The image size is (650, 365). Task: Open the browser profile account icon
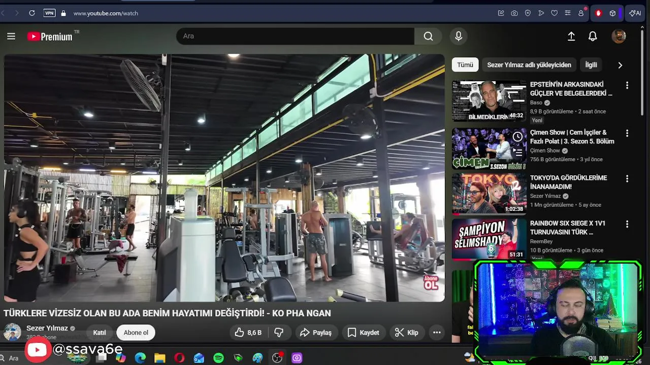coord(581,13)
